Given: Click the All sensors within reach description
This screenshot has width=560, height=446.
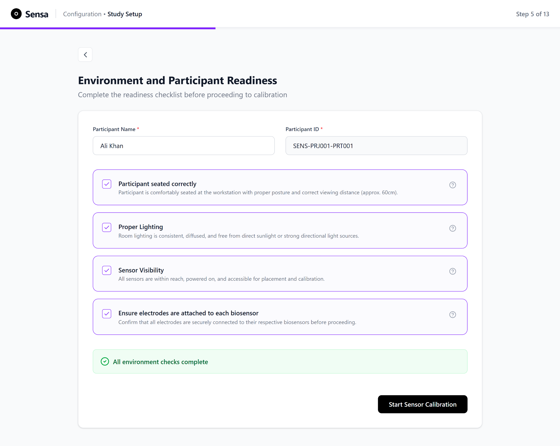Looking at the screenshot, I should coord(221,279).
